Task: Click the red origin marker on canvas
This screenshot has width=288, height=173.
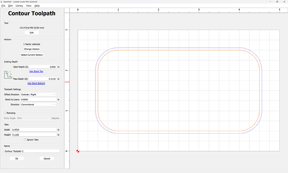Action: (x=78, y=151)
